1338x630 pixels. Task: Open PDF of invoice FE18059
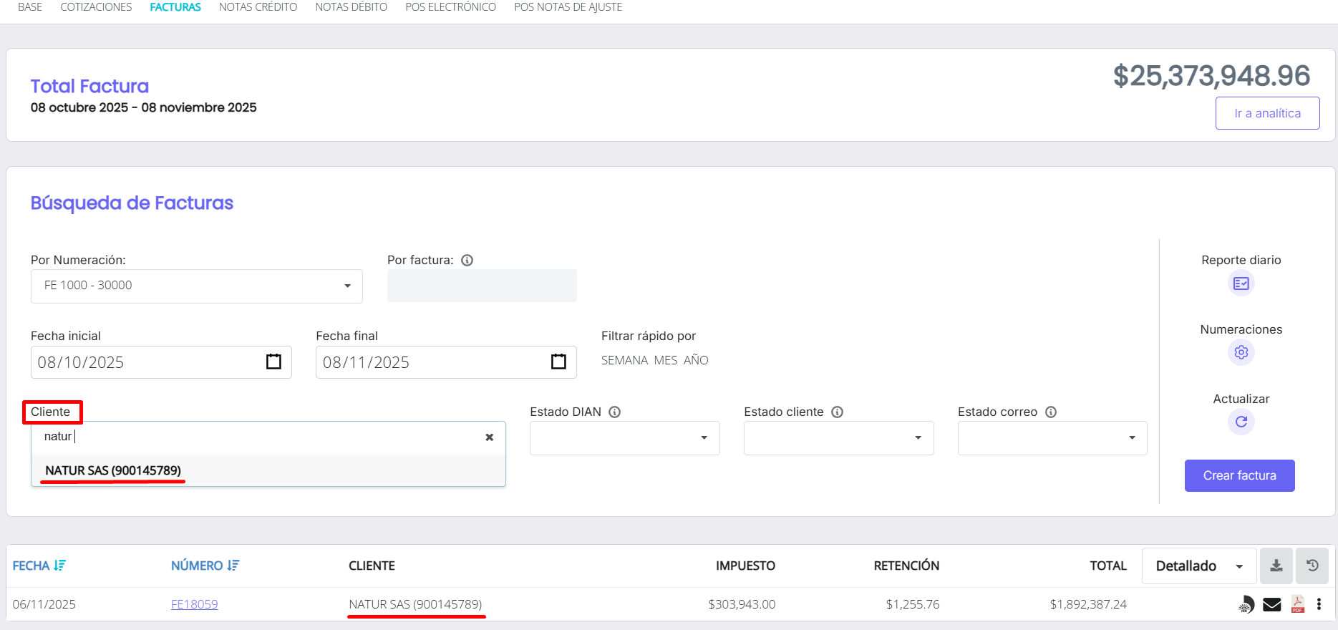click(1297, 604)
